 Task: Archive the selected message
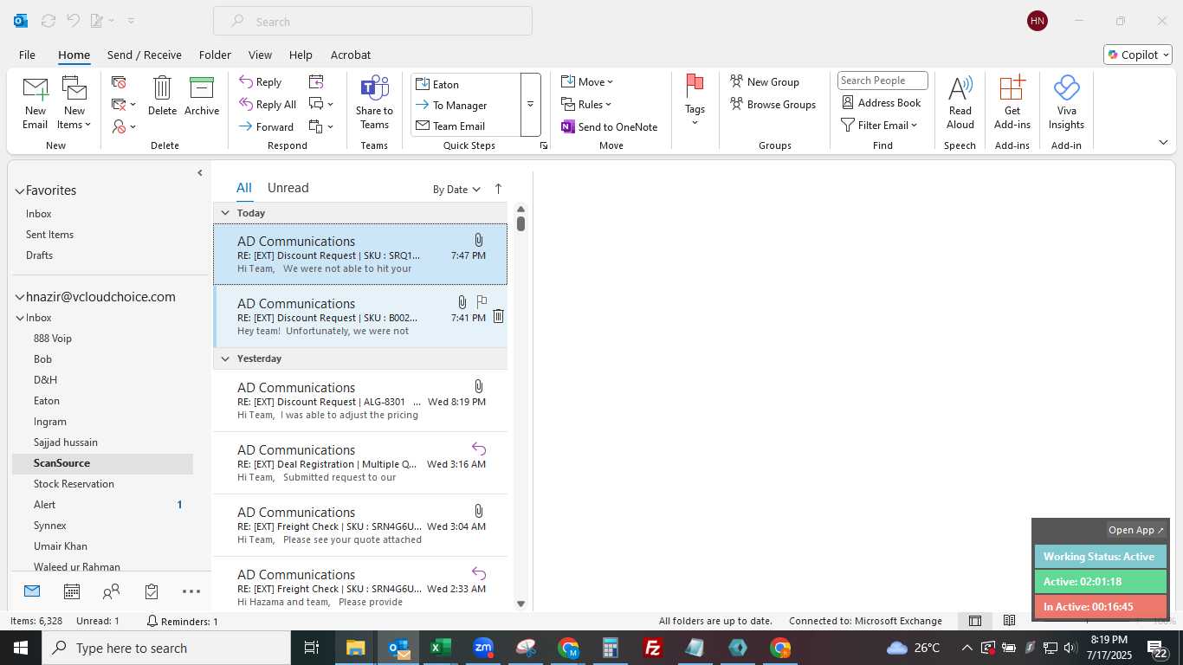pos(202,95)
